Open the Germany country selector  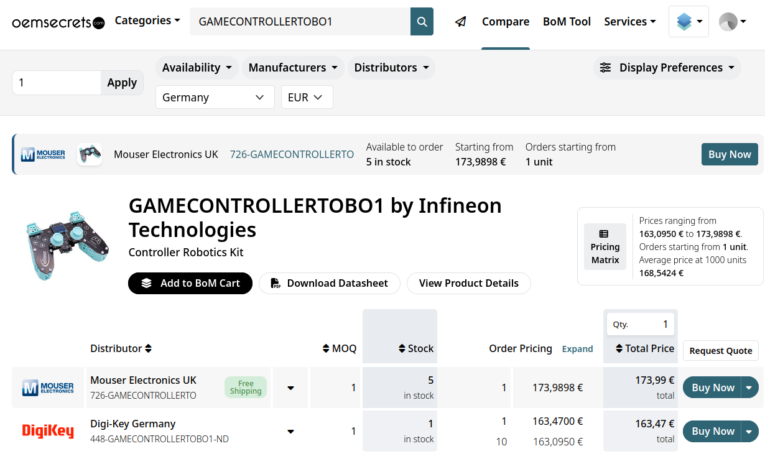(215, 97)
